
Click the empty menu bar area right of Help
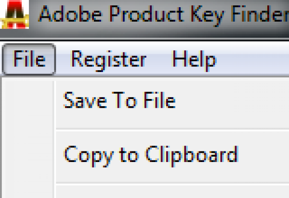pos(255,60)
